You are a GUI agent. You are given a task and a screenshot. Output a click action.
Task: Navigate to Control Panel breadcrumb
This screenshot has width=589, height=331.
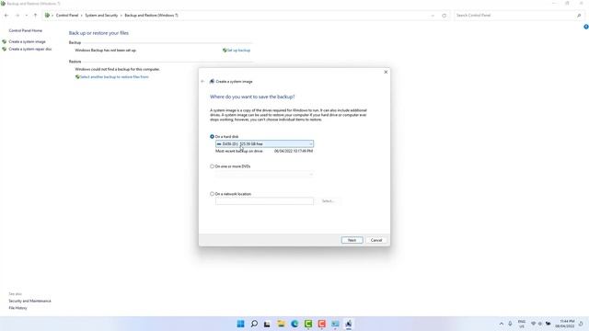pos(67,16)
